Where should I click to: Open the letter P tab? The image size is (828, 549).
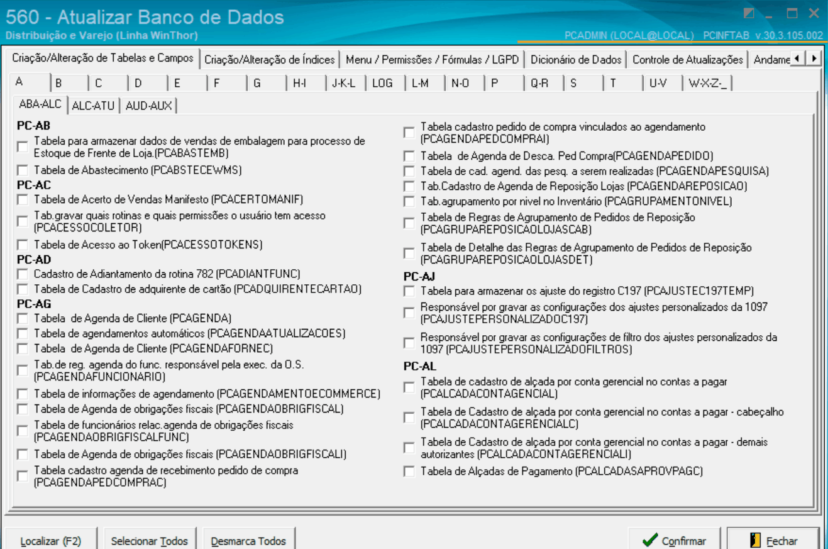pos(505,83)
